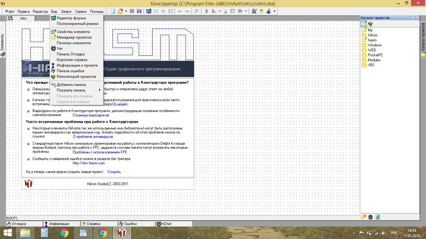Select the PocketPC folder in catalog
The image size is (426, 239).
pyautogui.click(x=372, y=55)
